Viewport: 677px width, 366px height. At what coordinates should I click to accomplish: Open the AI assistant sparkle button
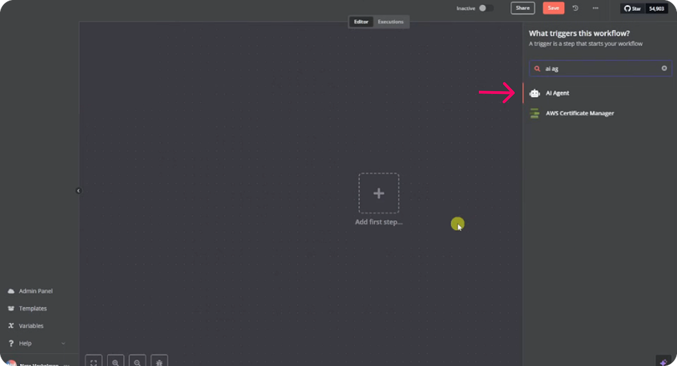click(664, 361)
